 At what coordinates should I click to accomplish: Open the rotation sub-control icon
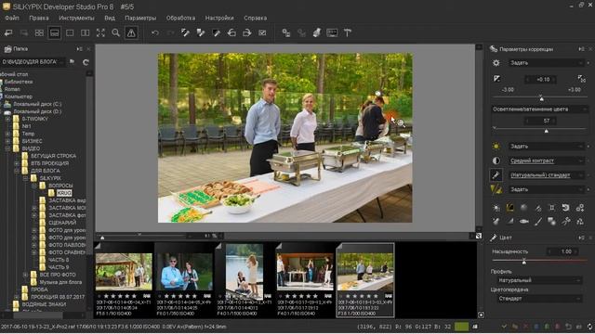tap(566, 208)
